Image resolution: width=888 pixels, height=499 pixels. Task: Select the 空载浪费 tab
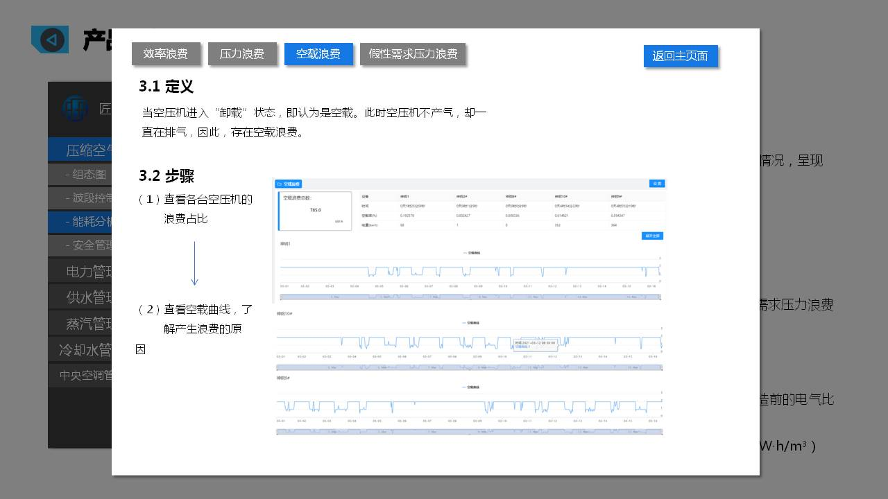click(x=318, y=54)
